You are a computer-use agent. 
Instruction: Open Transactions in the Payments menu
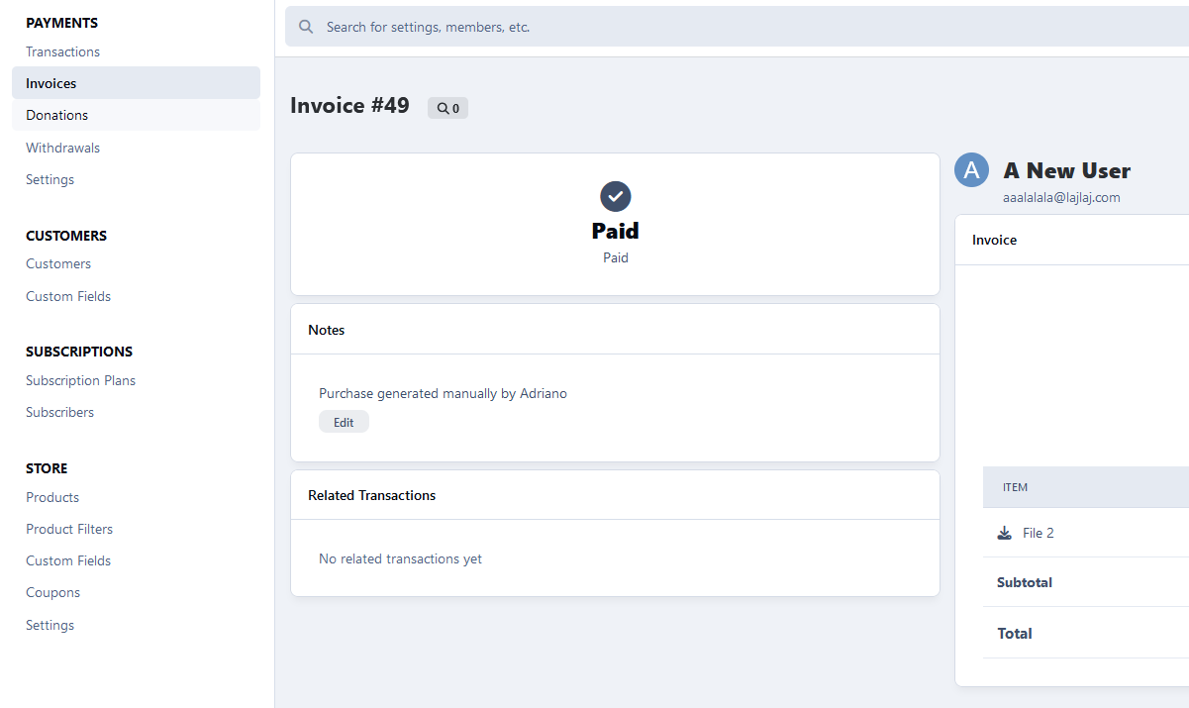pos(62,51)
